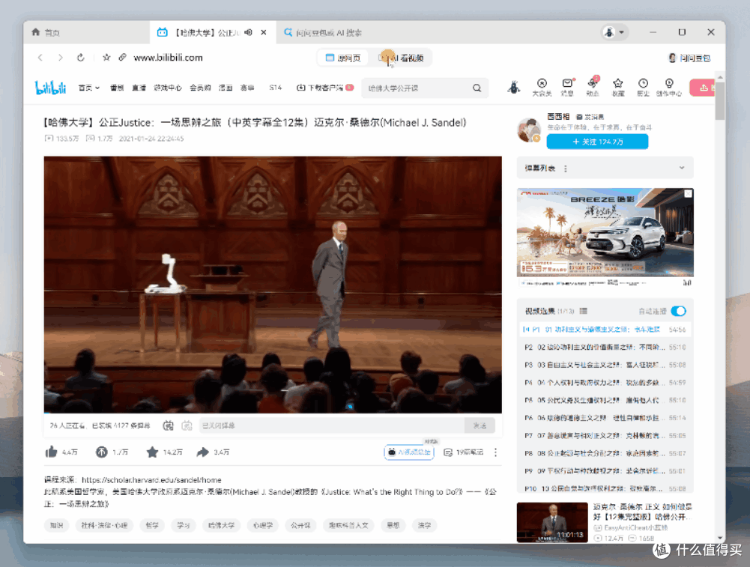Viewport: 750px width, 567px height.
Task: Add video to favorites with star icon
Action: (152, 452)
